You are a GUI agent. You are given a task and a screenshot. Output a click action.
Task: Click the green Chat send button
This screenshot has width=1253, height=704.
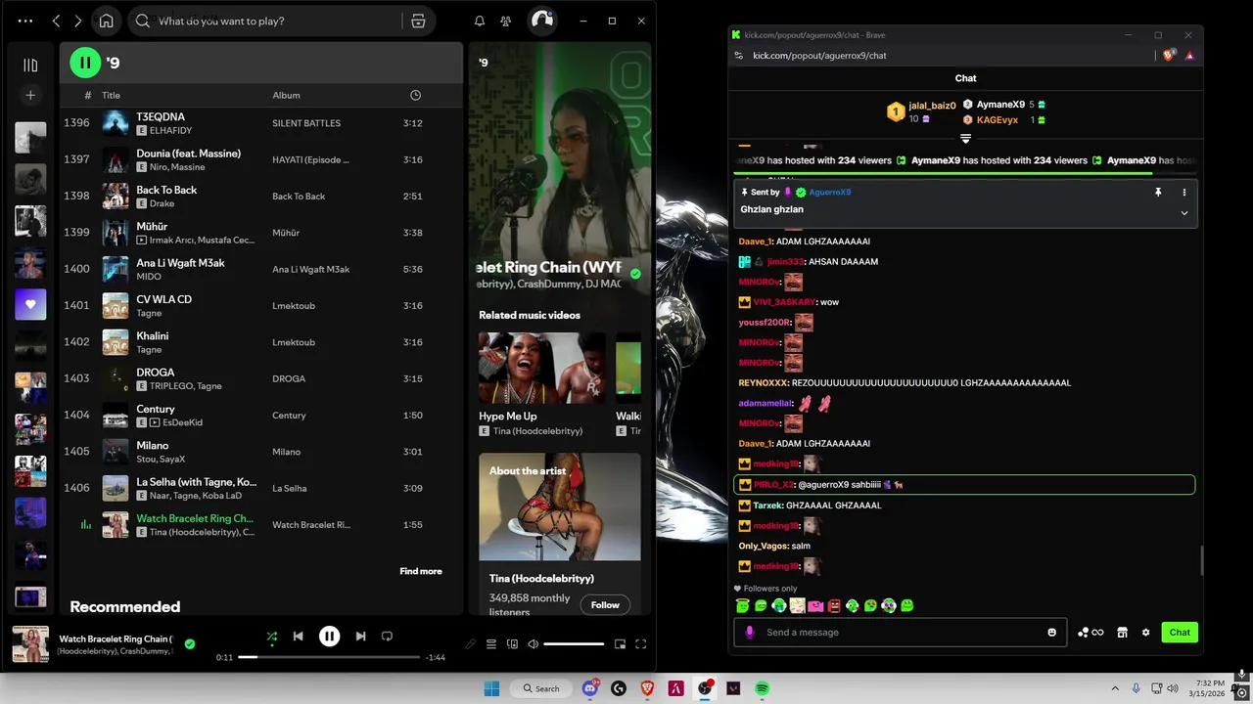tap(1180, 633)
